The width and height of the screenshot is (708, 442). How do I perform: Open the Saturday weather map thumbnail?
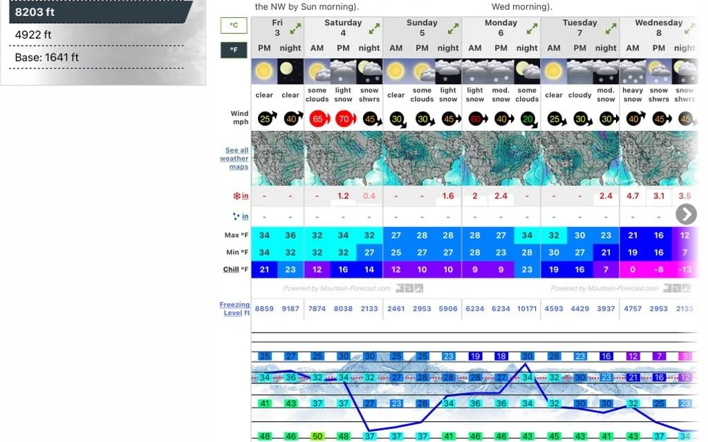(x=343, y=158)
